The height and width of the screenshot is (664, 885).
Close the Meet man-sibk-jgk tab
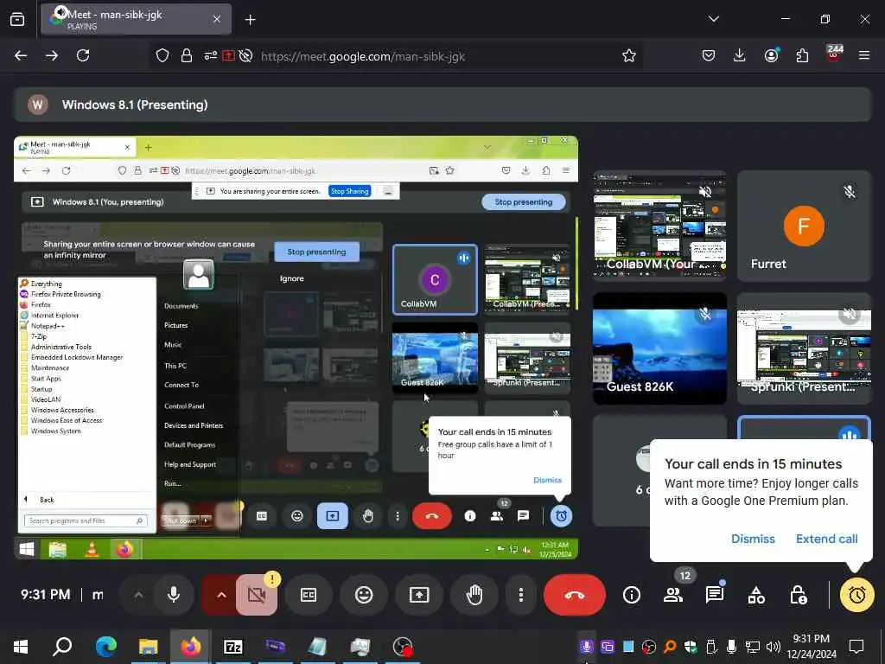tap(217, 19)
